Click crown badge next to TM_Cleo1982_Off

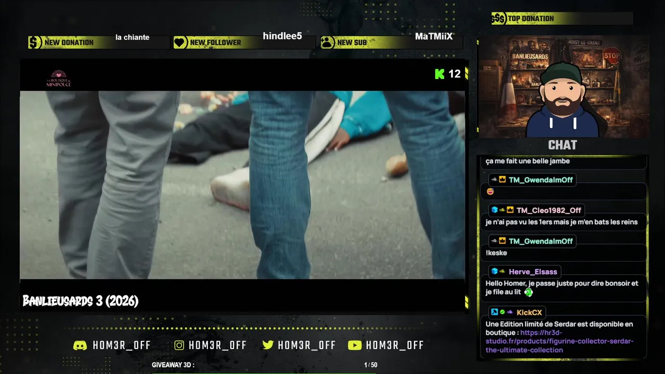[x=510, y=210]
